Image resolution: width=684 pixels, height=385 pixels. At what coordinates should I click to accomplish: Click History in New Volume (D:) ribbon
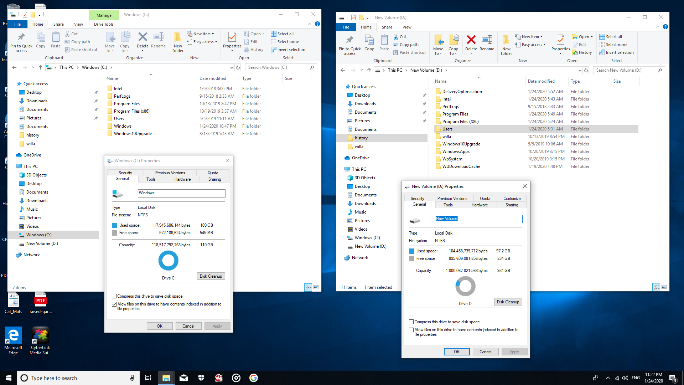[582, 52]
